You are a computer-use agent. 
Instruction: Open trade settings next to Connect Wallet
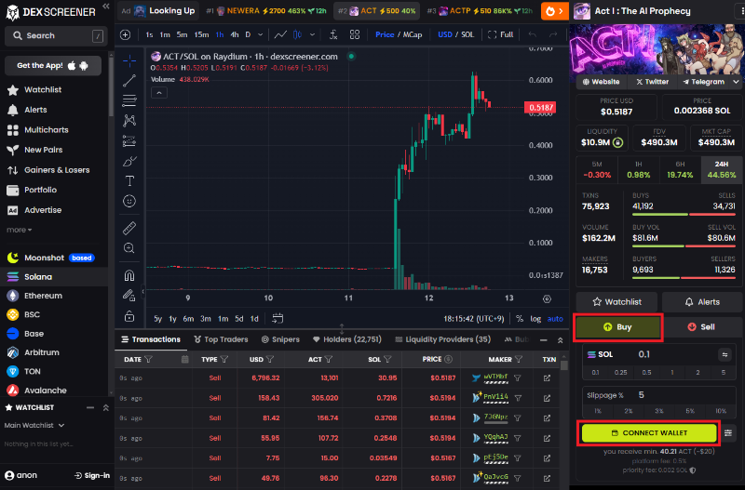[728, 432]
